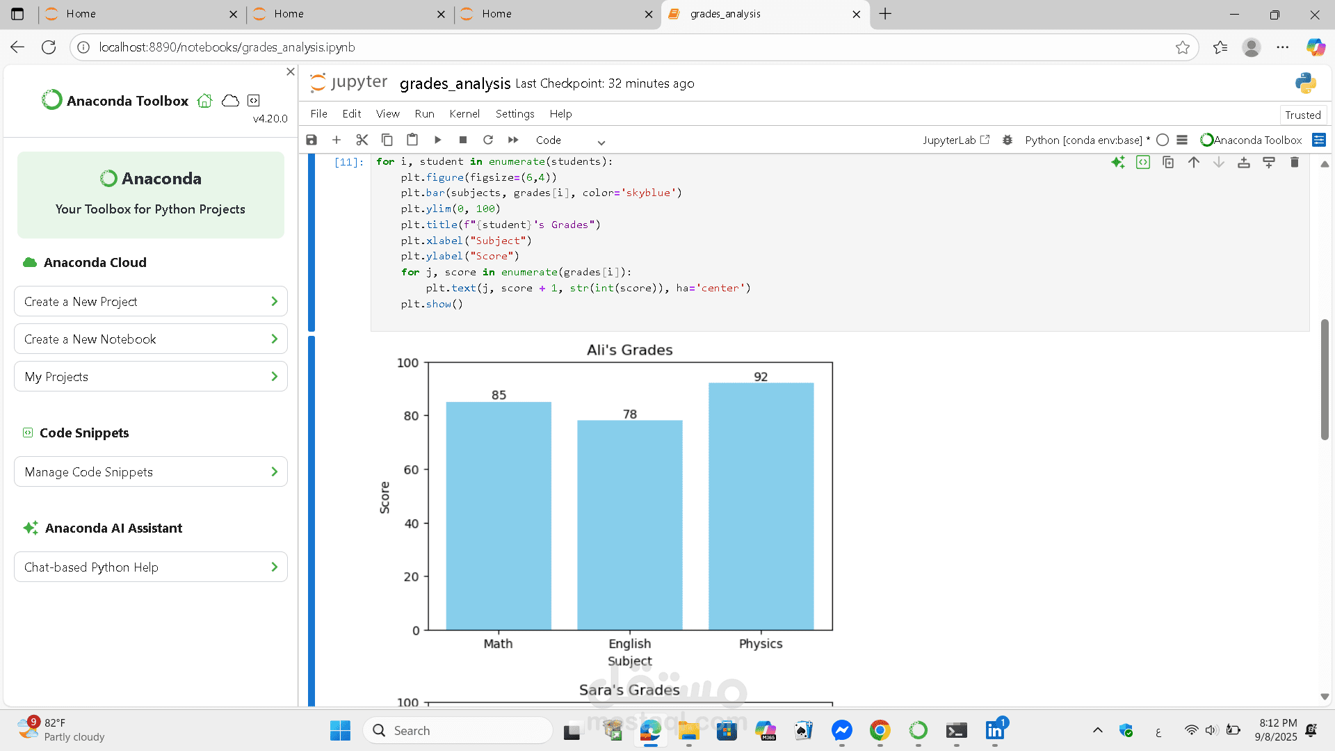
Task: Switch to the second Home browser tab
Action: pos(349,14)
